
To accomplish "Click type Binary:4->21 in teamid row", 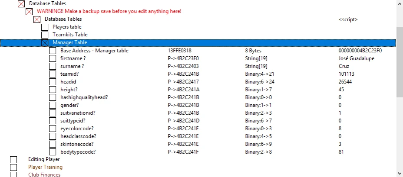I will [x=260, y=74].
